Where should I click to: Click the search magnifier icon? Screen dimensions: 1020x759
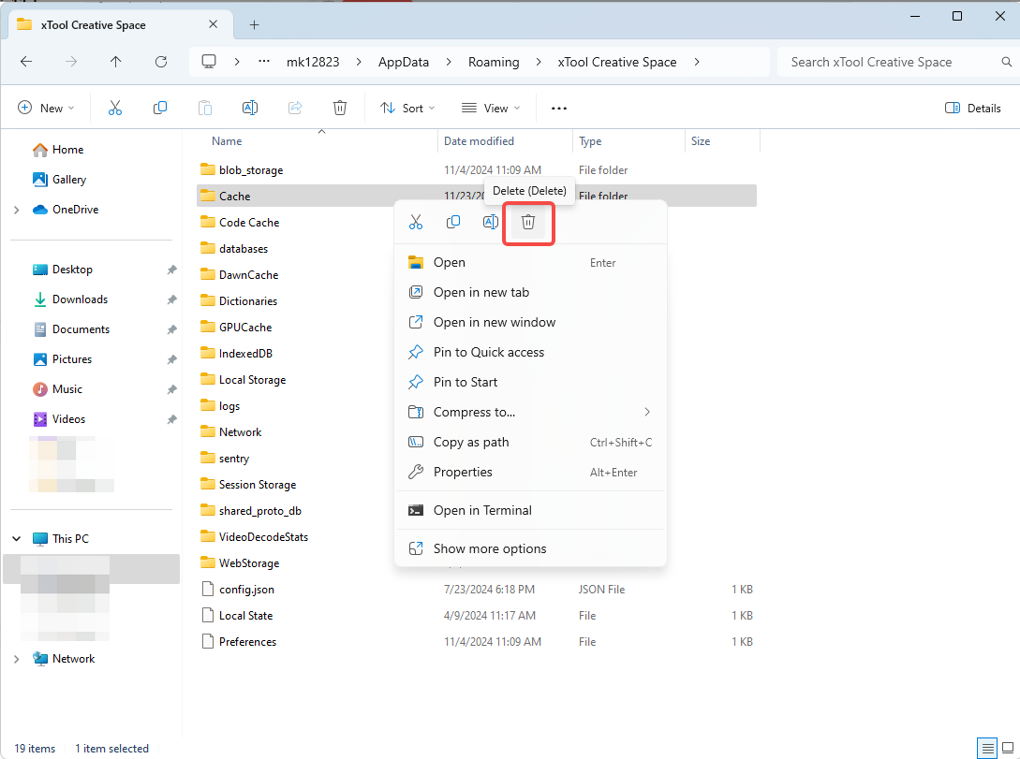click(x=1006, y=62)
